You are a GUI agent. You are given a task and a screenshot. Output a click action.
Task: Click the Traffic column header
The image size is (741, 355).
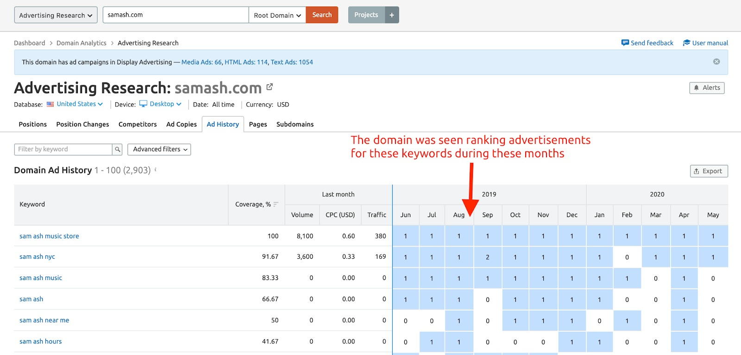(x=377, y=215)
